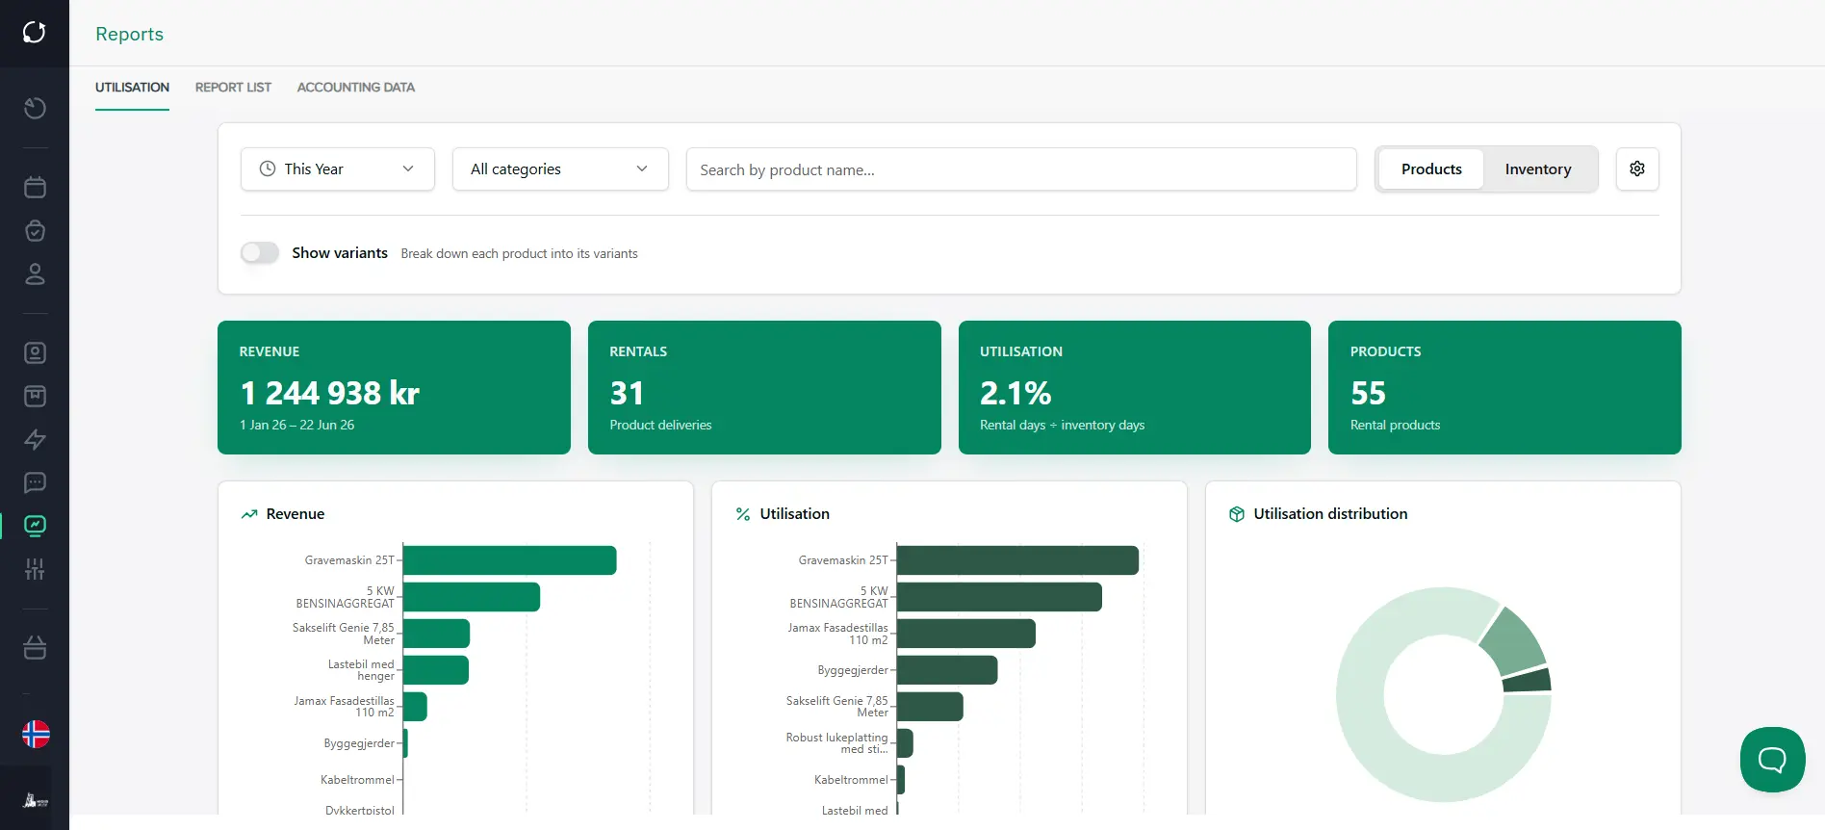This screenshot has width=1825, height=830.
Task: Open the calendar icon in sidebar
Action: tap(35, 187)
